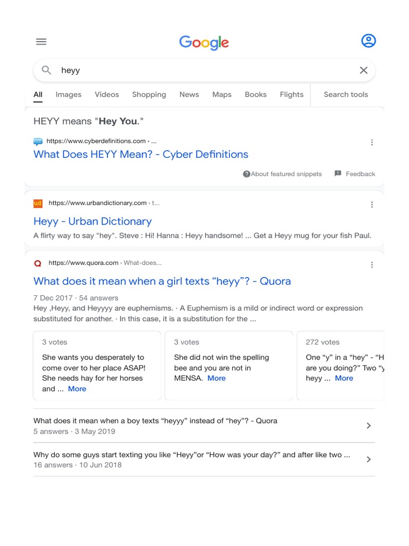Viewport: 409px width, 546px height.
Task: Expand the "Why do some guys" question
Action: tap(369, 459)
